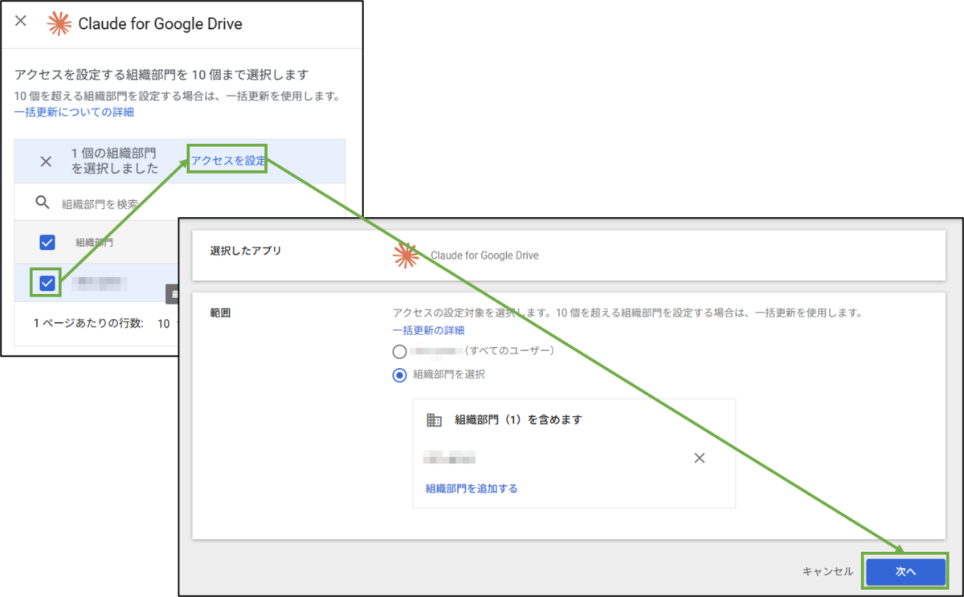Viewport: 964px width, 597px height.
Task: Click the organization building icon
Action: point(434,419)
